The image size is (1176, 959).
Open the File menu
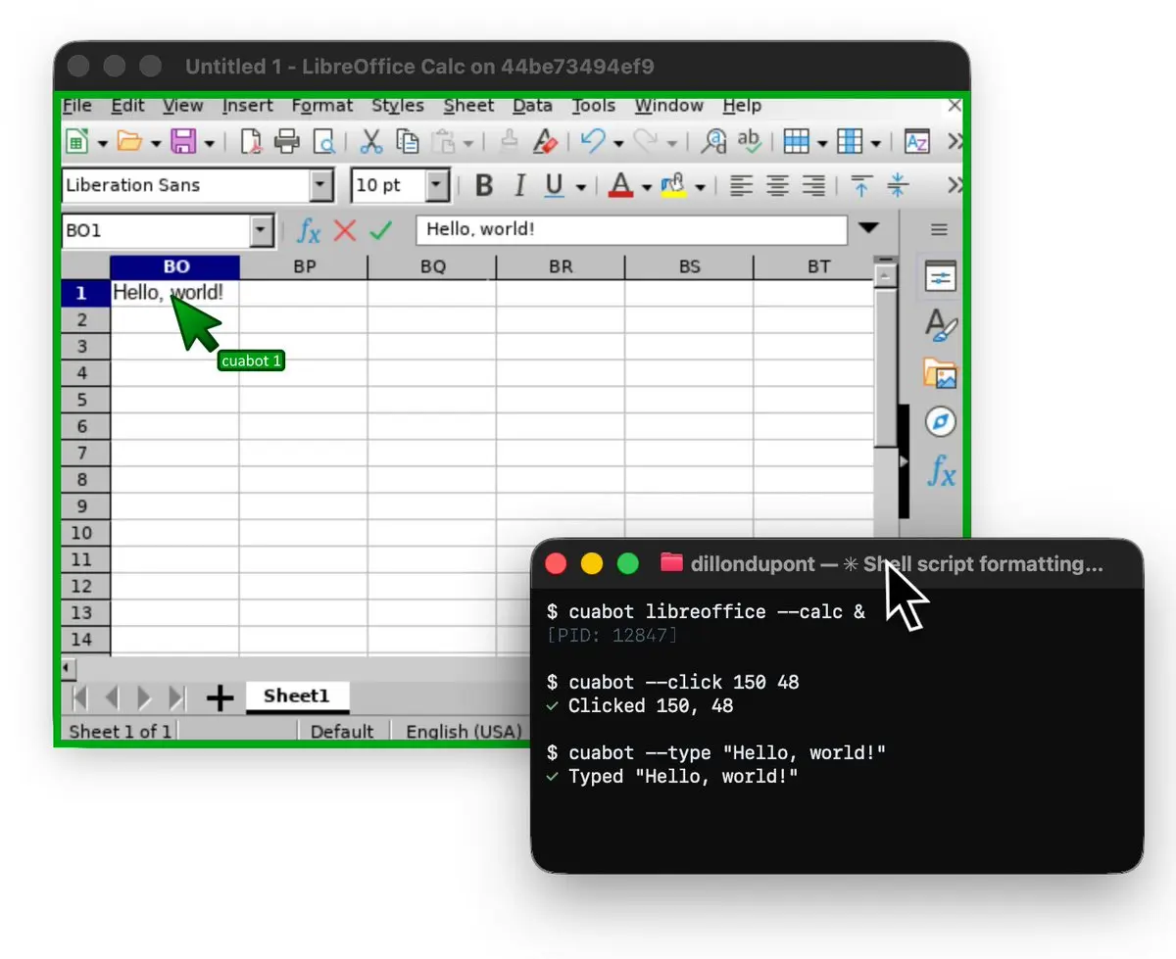pos(77,106)
